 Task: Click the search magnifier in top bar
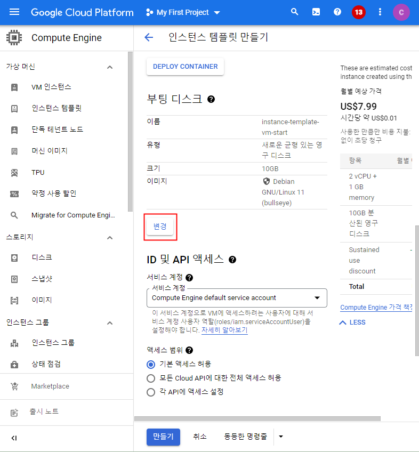(x=294, y=12)
